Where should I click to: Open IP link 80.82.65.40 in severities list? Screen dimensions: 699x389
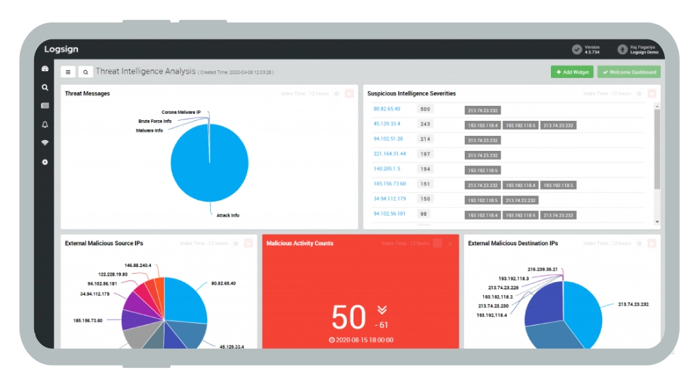(387, 109)
